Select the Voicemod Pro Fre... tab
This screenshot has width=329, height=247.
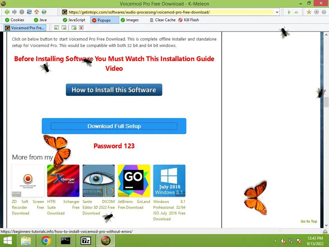25,28
